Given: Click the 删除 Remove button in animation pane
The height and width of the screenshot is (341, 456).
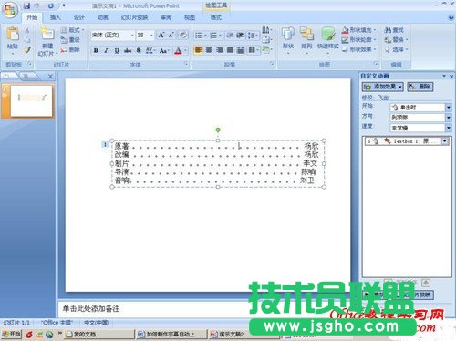Looking at the screenshot, I should click(420, 87).
